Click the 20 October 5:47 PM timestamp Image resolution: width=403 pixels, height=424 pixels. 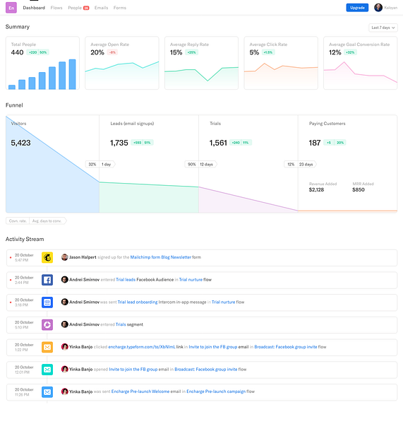pyautogui.click(x=24, y=258)
